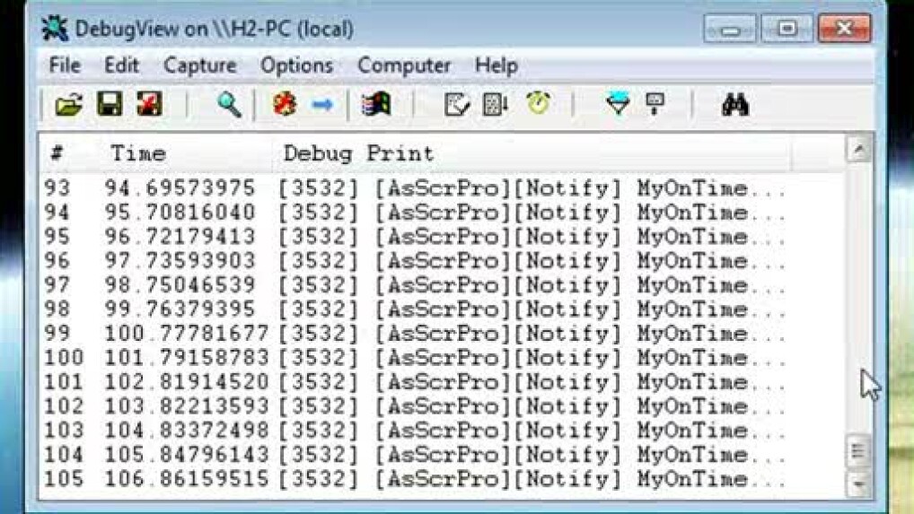Expand the Computer menu
The image size is (914, 514).
(x=404, y=65)
